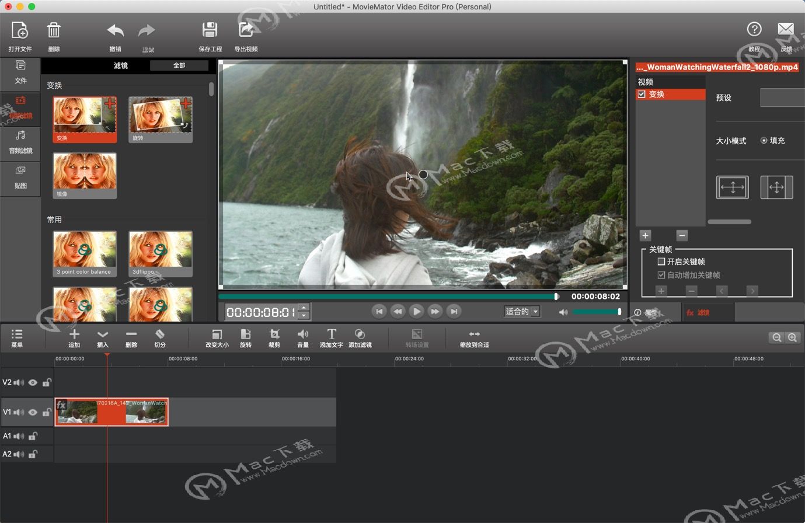Screen dimensions: 805x523
Task: Click the minus button to remove filter
Action: (682, 236)
